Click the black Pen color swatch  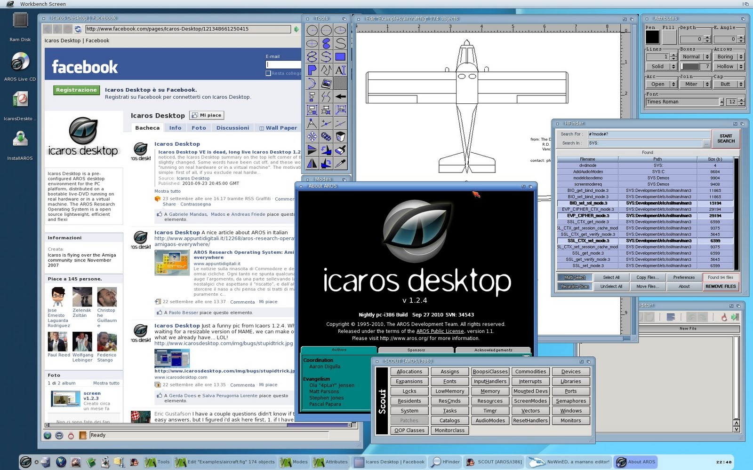click(x=652, y=37)
